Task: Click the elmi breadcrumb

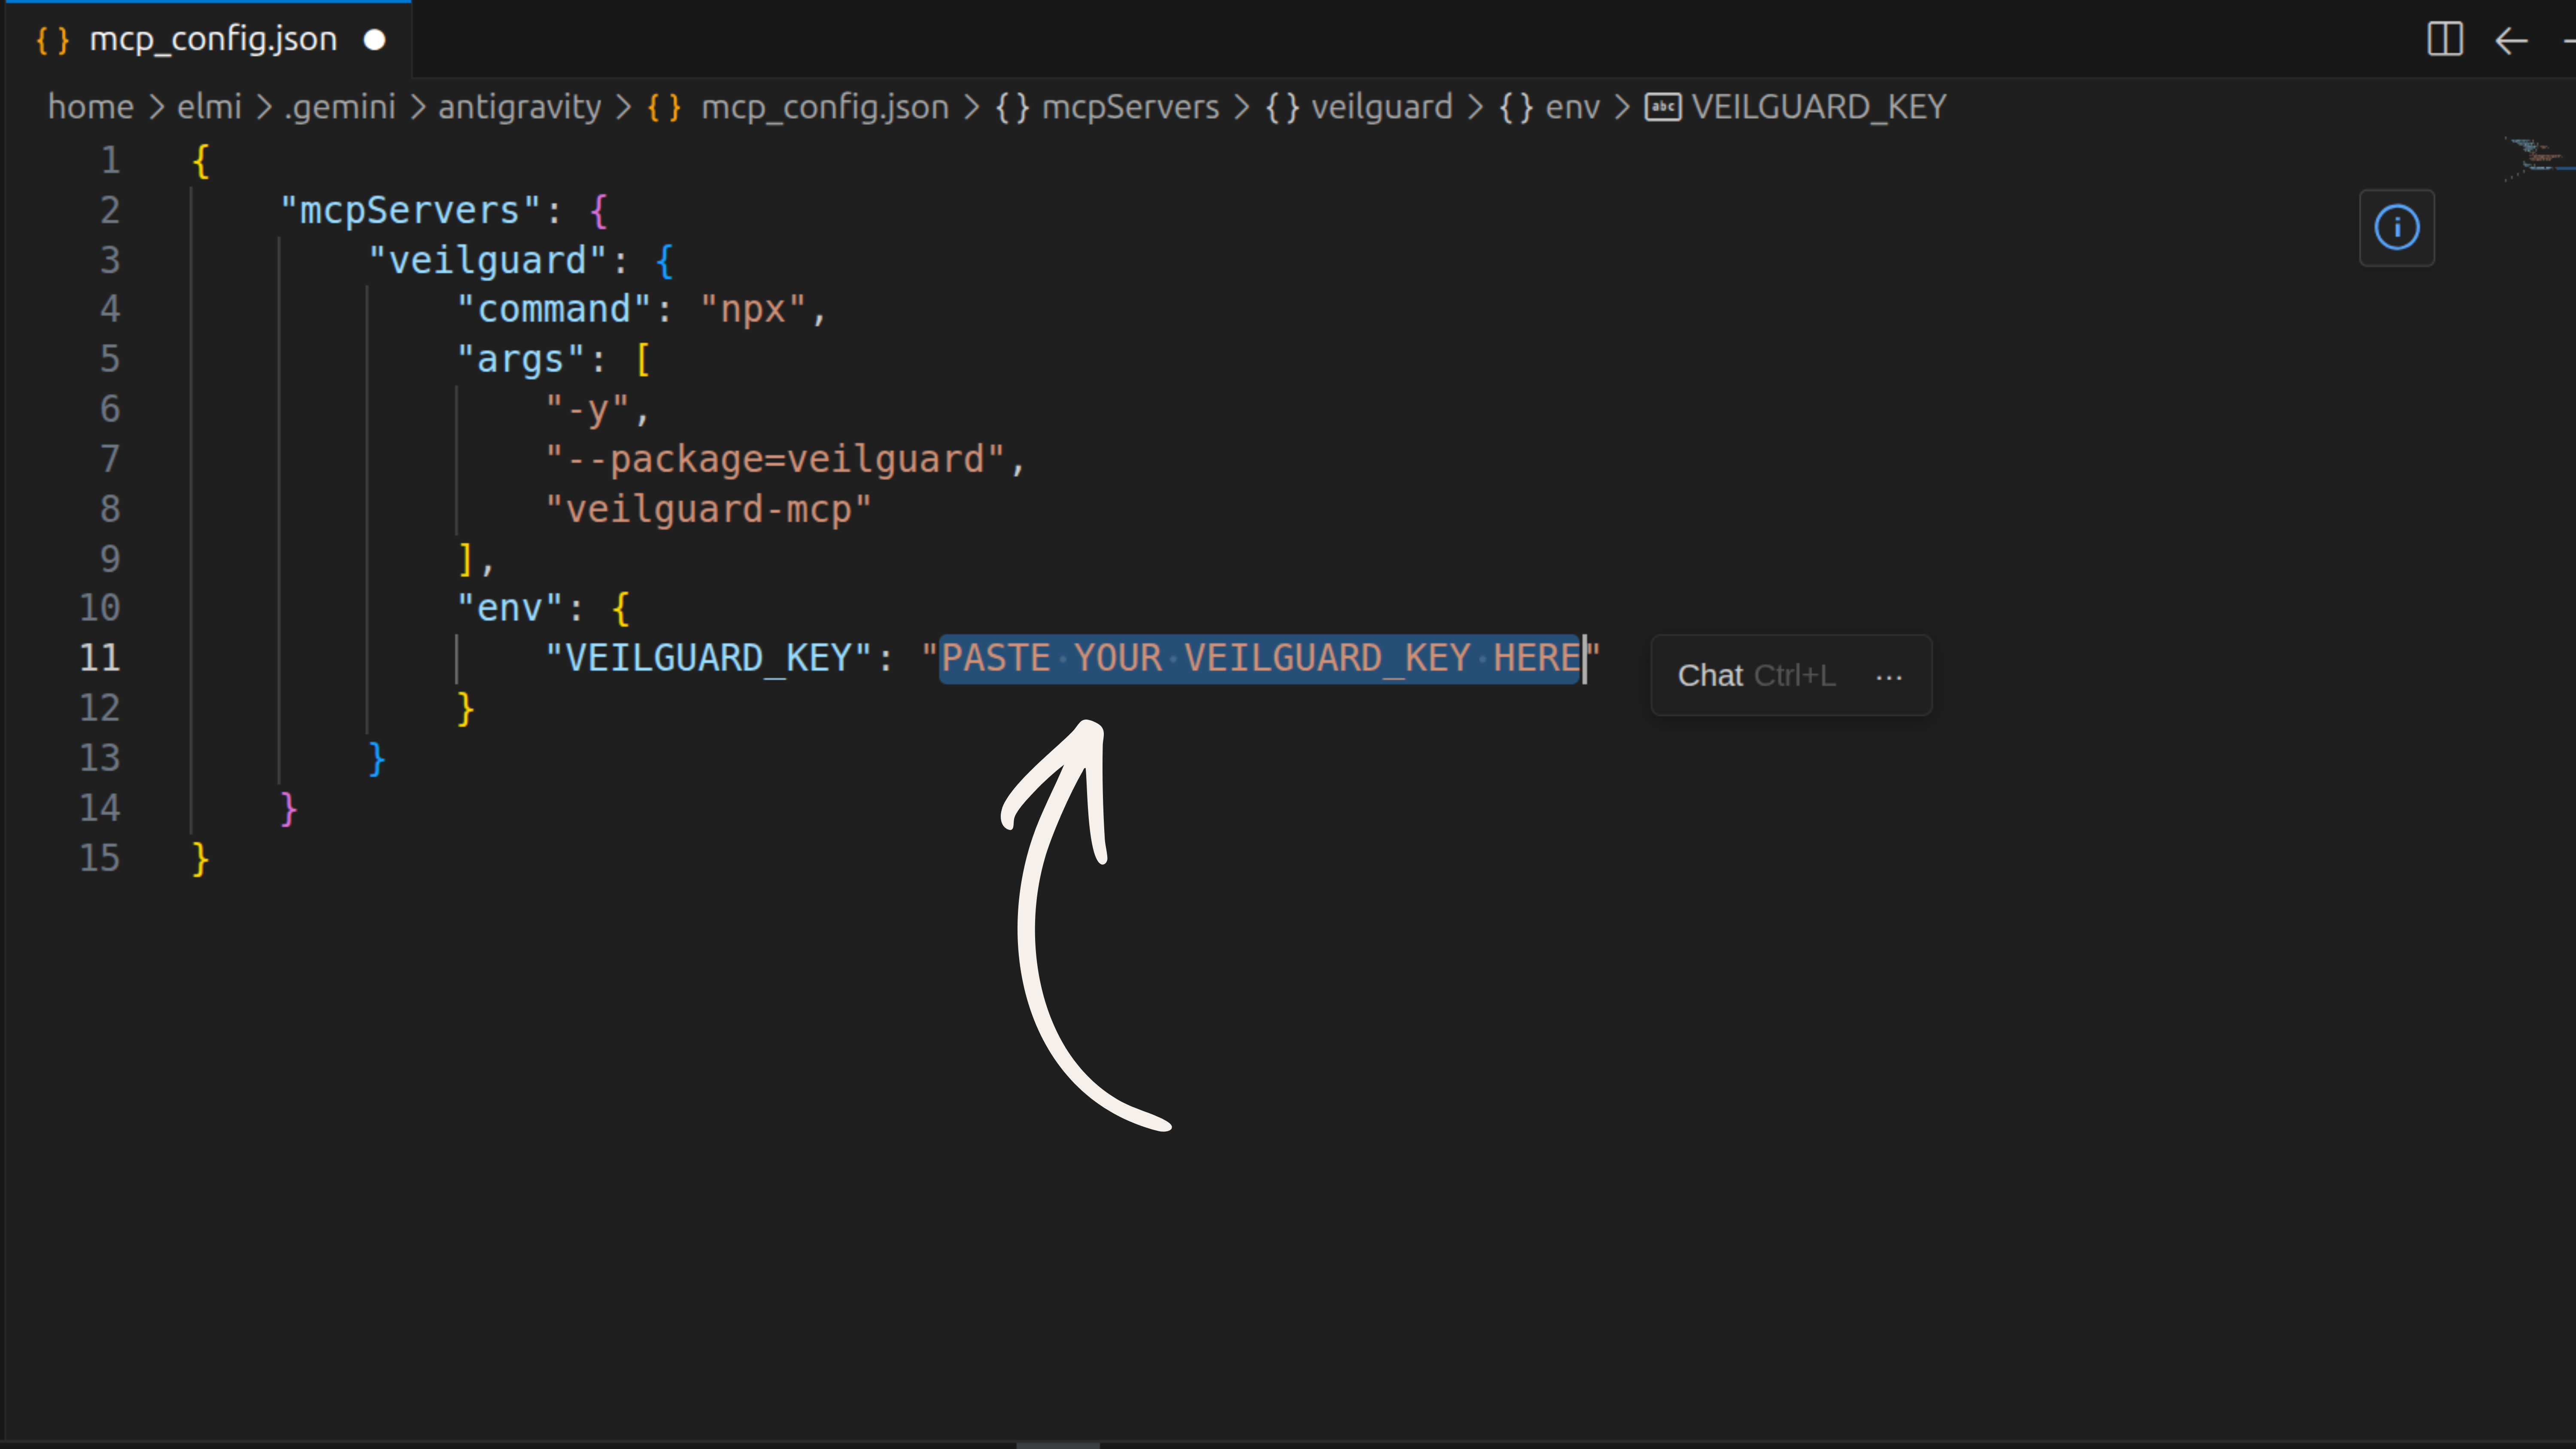Action: 209,107
